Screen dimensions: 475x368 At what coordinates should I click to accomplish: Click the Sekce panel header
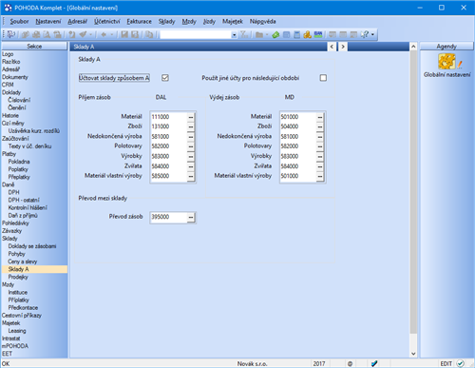tap(34, 46)
